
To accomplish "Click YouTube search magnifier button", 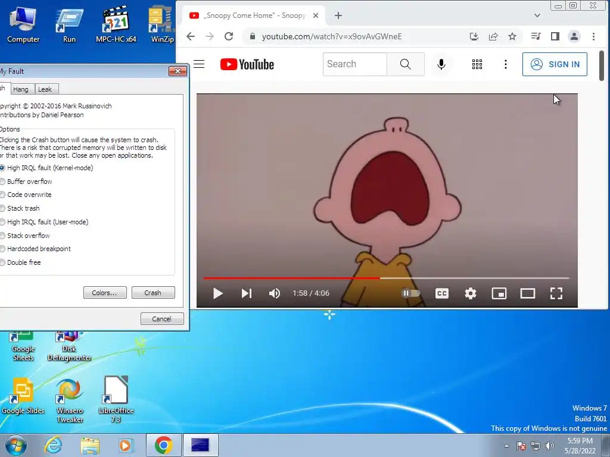I will (405, 64).
